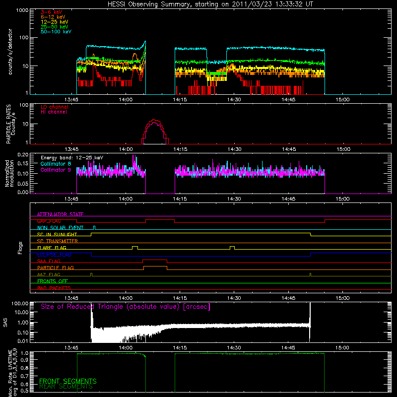Click the raised PARTICLE_FLAG pulse segment

coord(155,266)
